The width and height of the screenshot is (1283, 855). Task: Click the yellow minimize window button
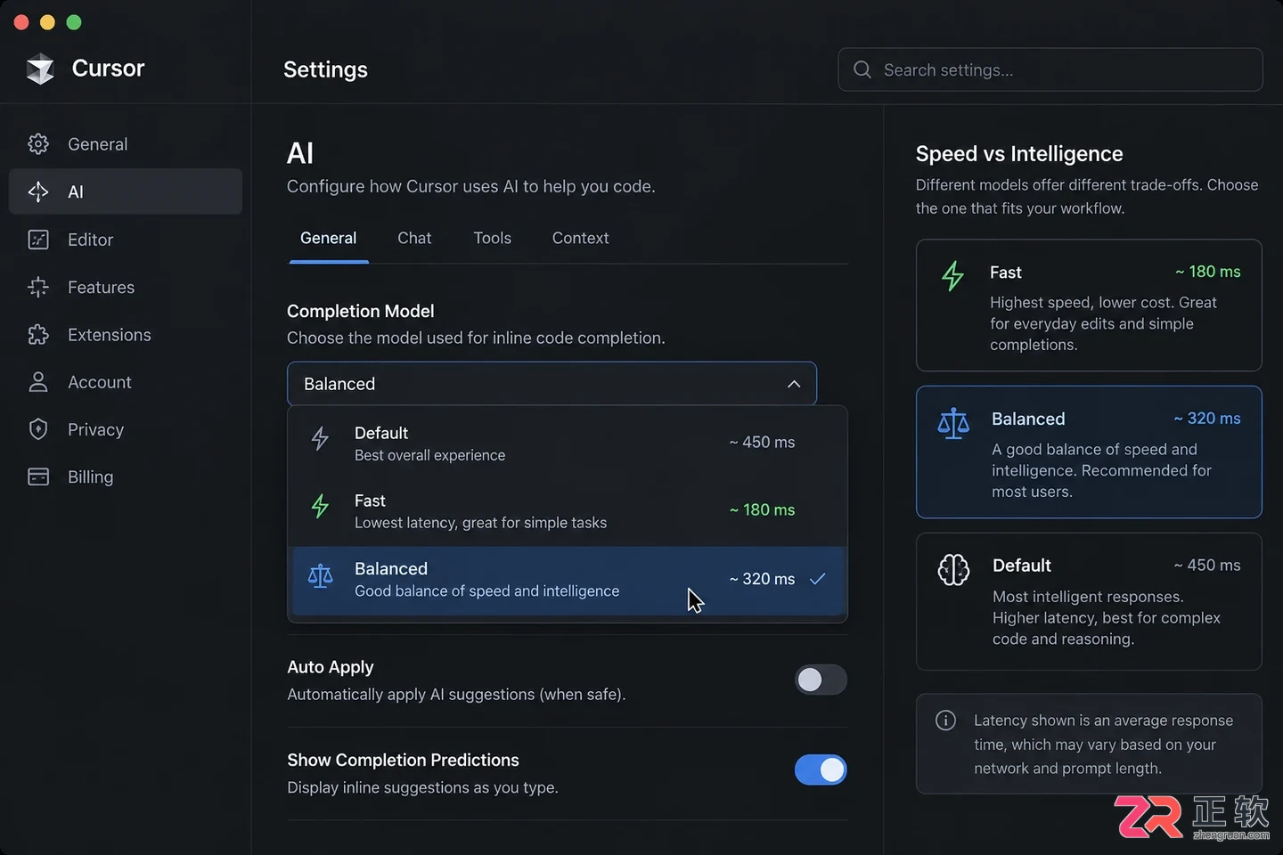tap(48, 22)
